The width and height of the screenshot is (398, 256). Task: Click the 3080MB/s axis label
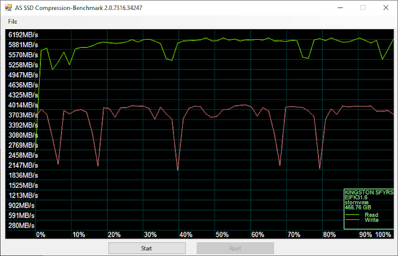point(23,135)
